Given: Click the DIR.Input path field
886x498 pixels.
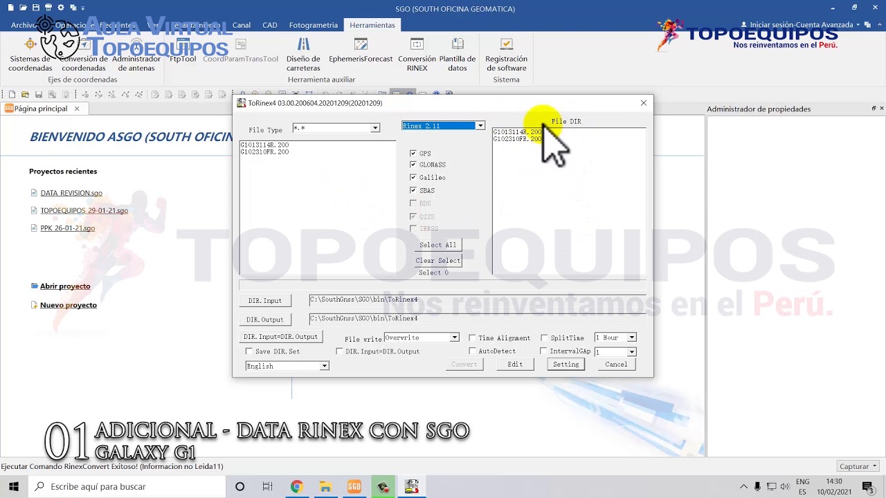Looking at the screenshot, I should [x=478, y=299].
